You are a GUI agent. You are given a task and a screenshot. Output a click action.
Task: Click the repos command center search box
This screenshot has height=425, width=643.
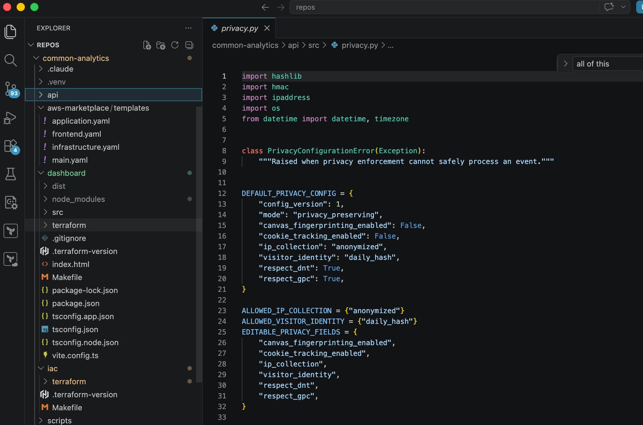point(445,7)
